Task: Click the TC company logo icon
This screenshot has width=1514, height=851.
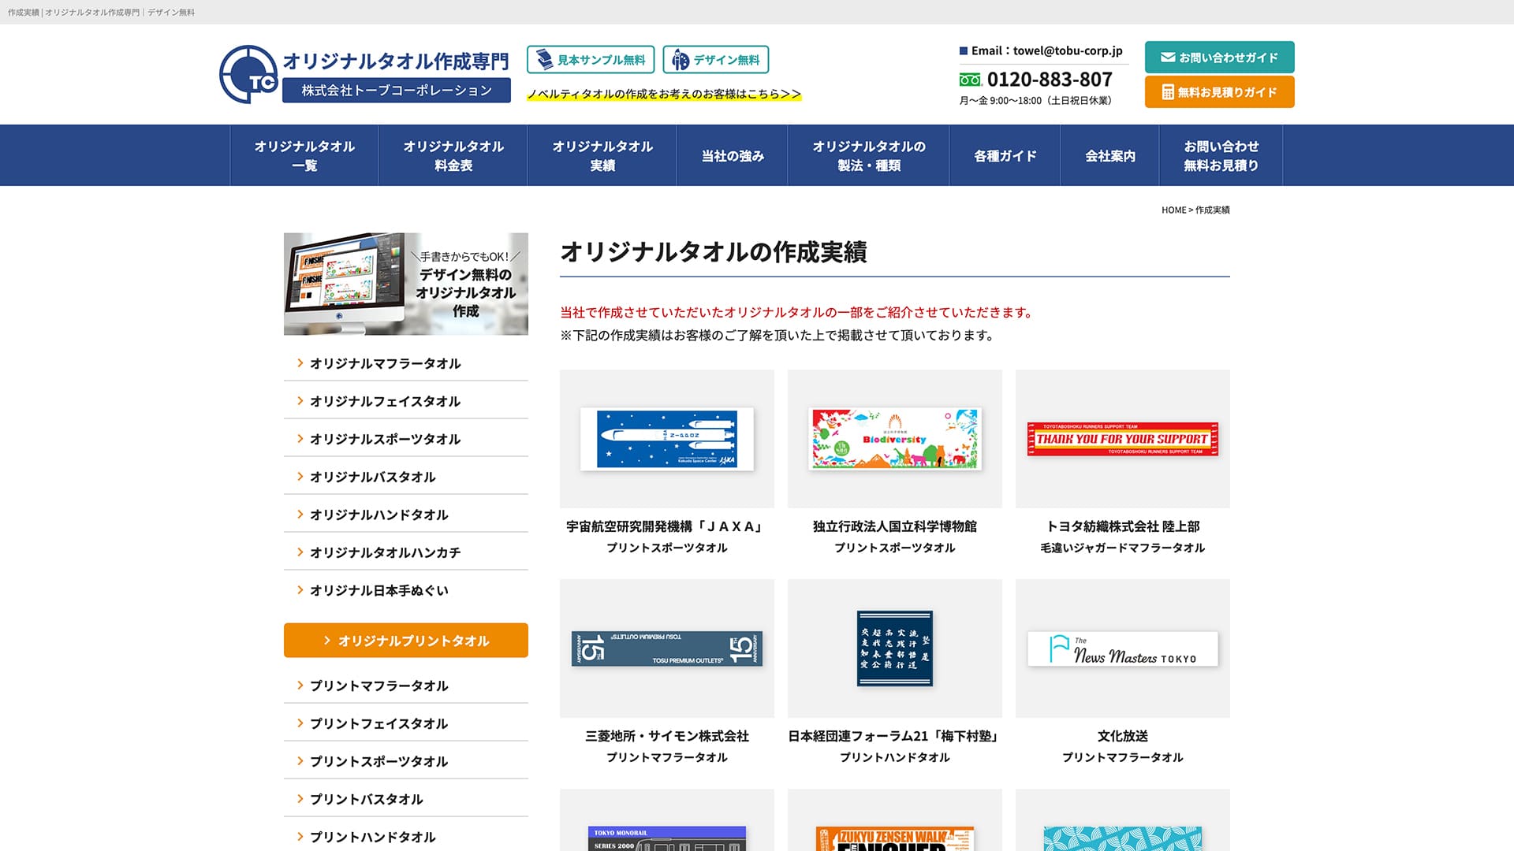Action: pos(248,74)
